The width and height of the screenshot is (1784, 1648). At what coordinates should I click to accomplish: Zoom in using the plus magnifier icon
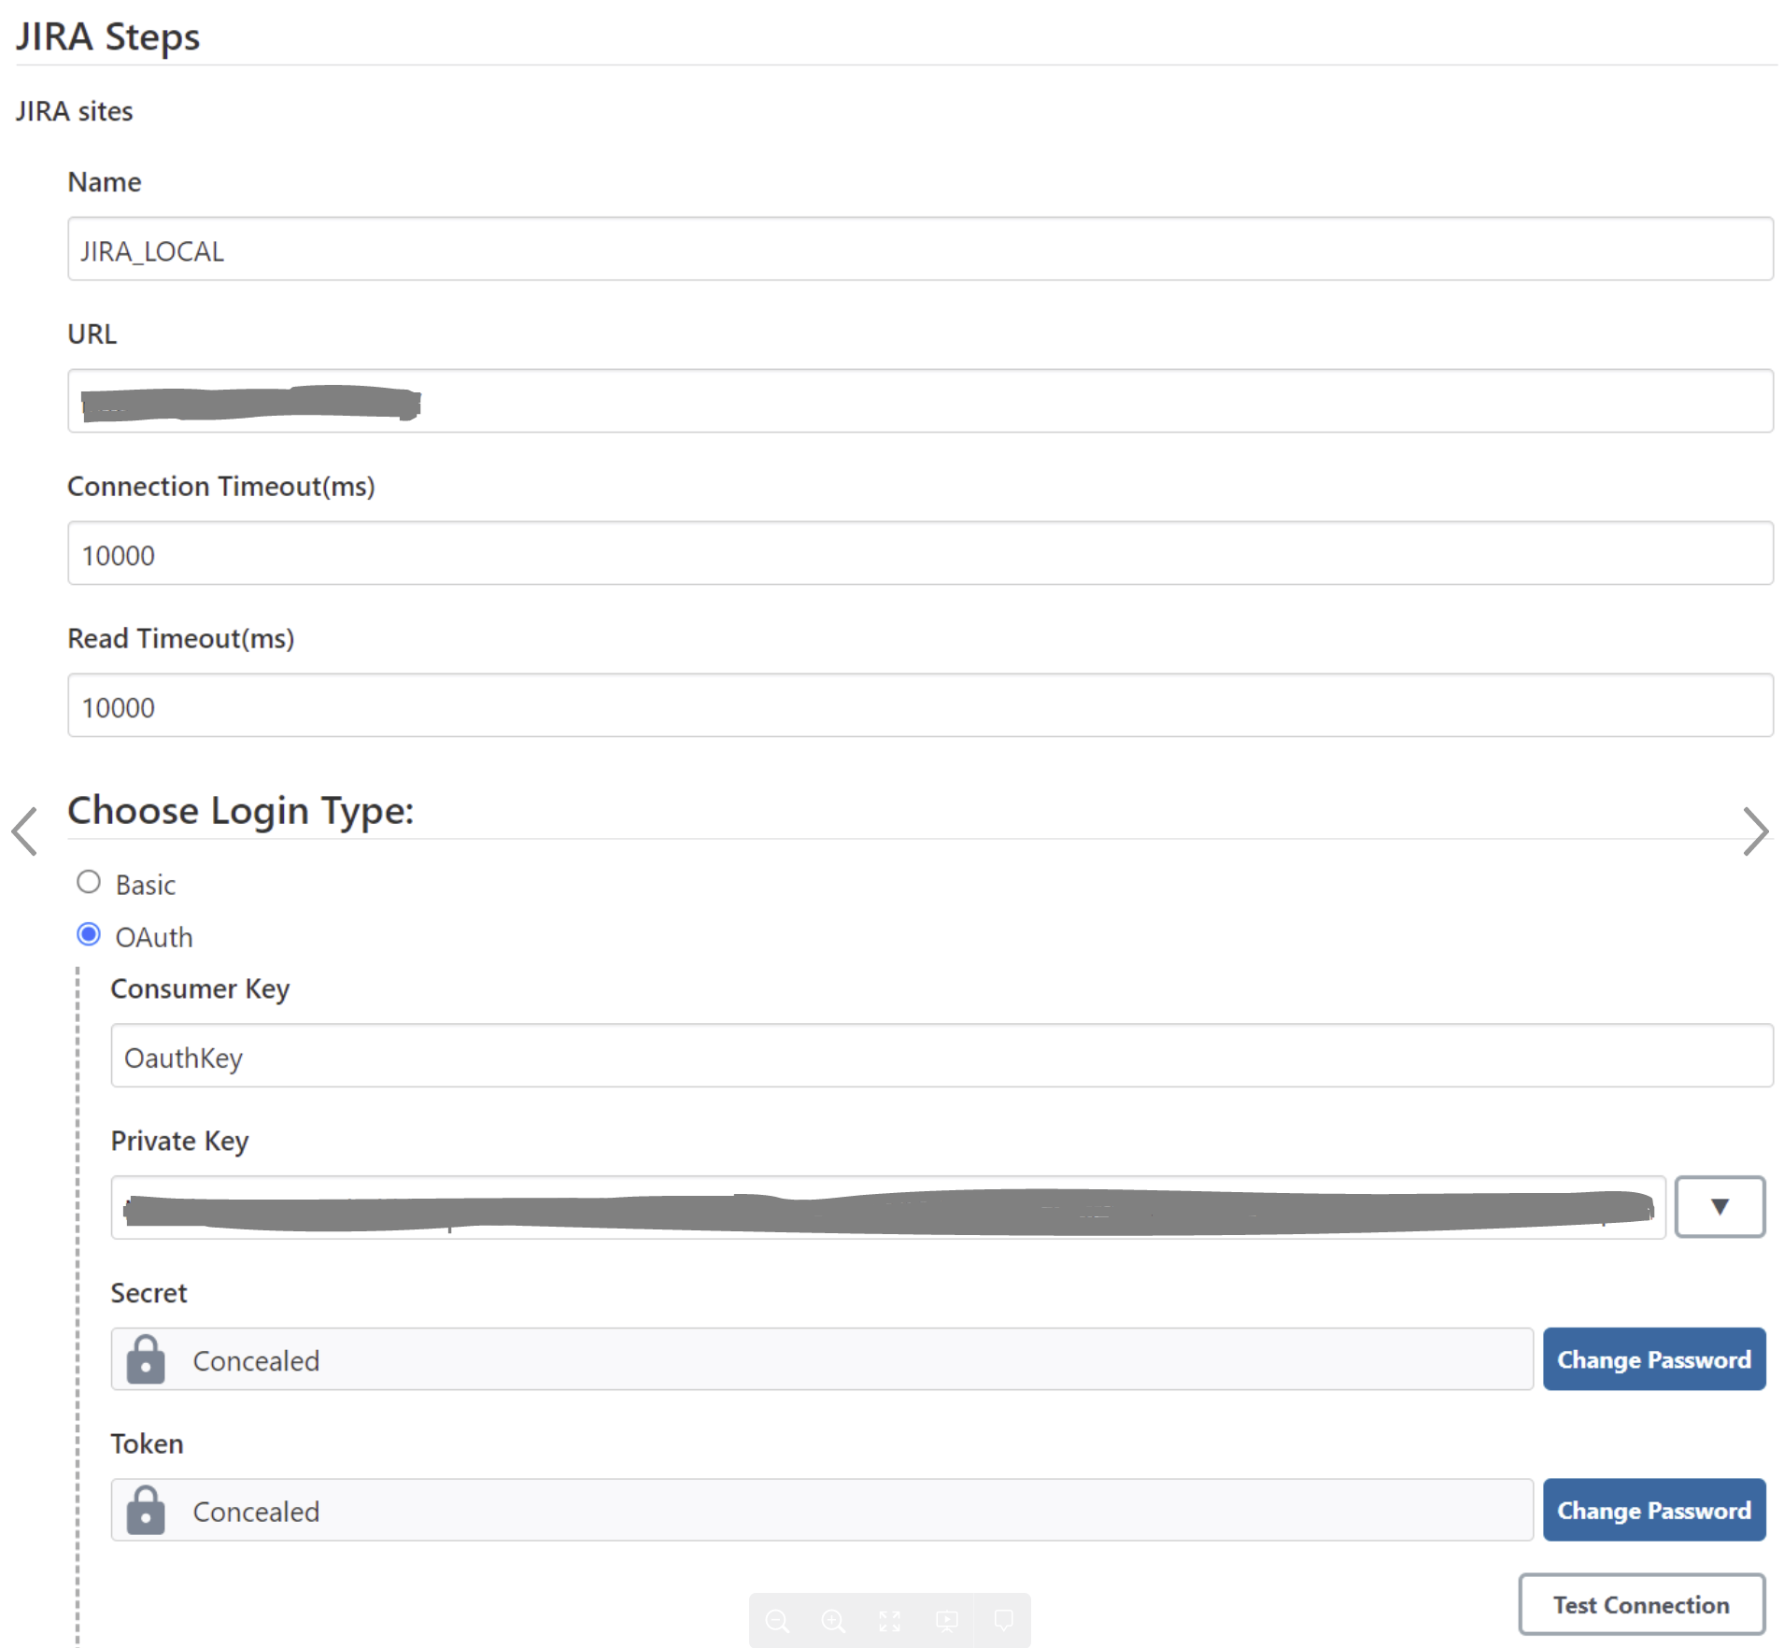[x=833, y=1621]
